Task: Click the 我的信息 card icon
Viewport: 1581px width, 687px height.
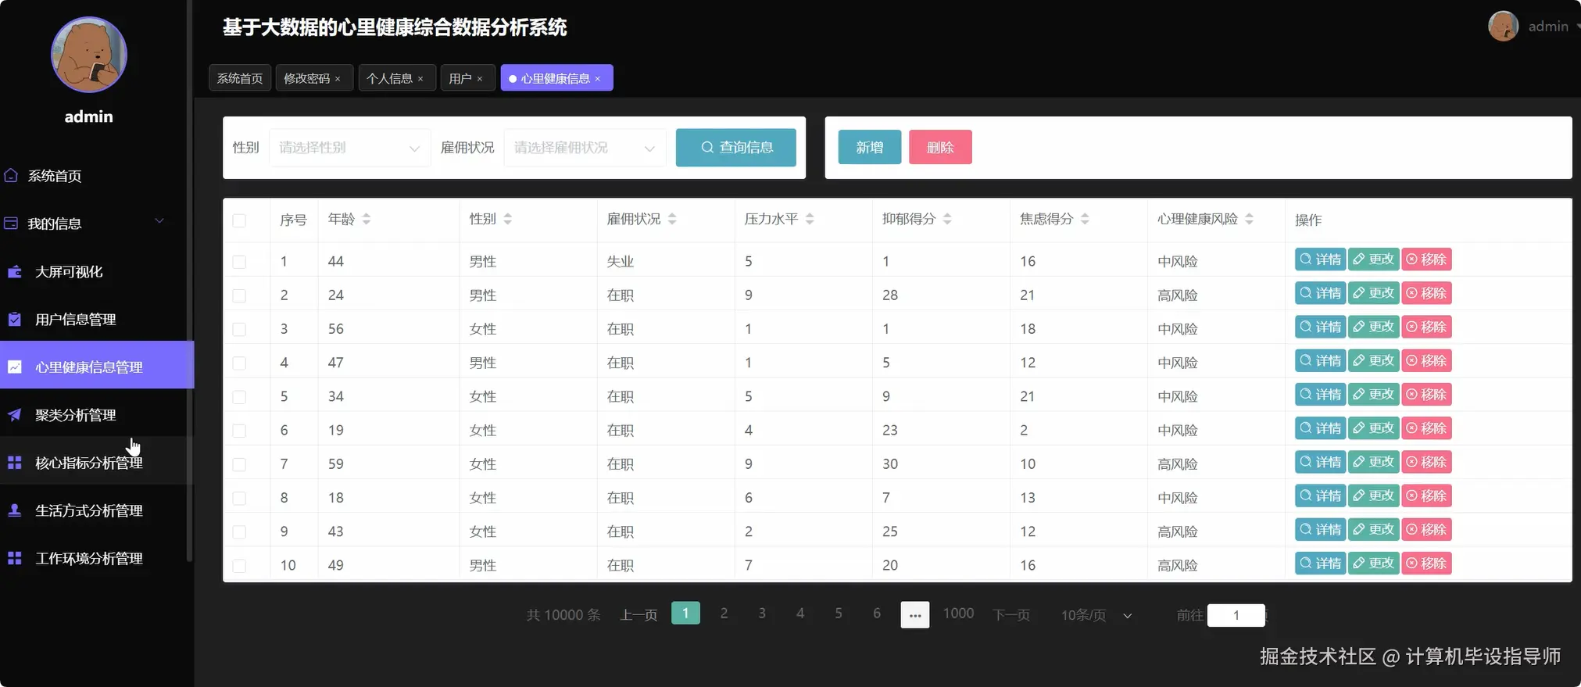Action: tap(11, 224)
